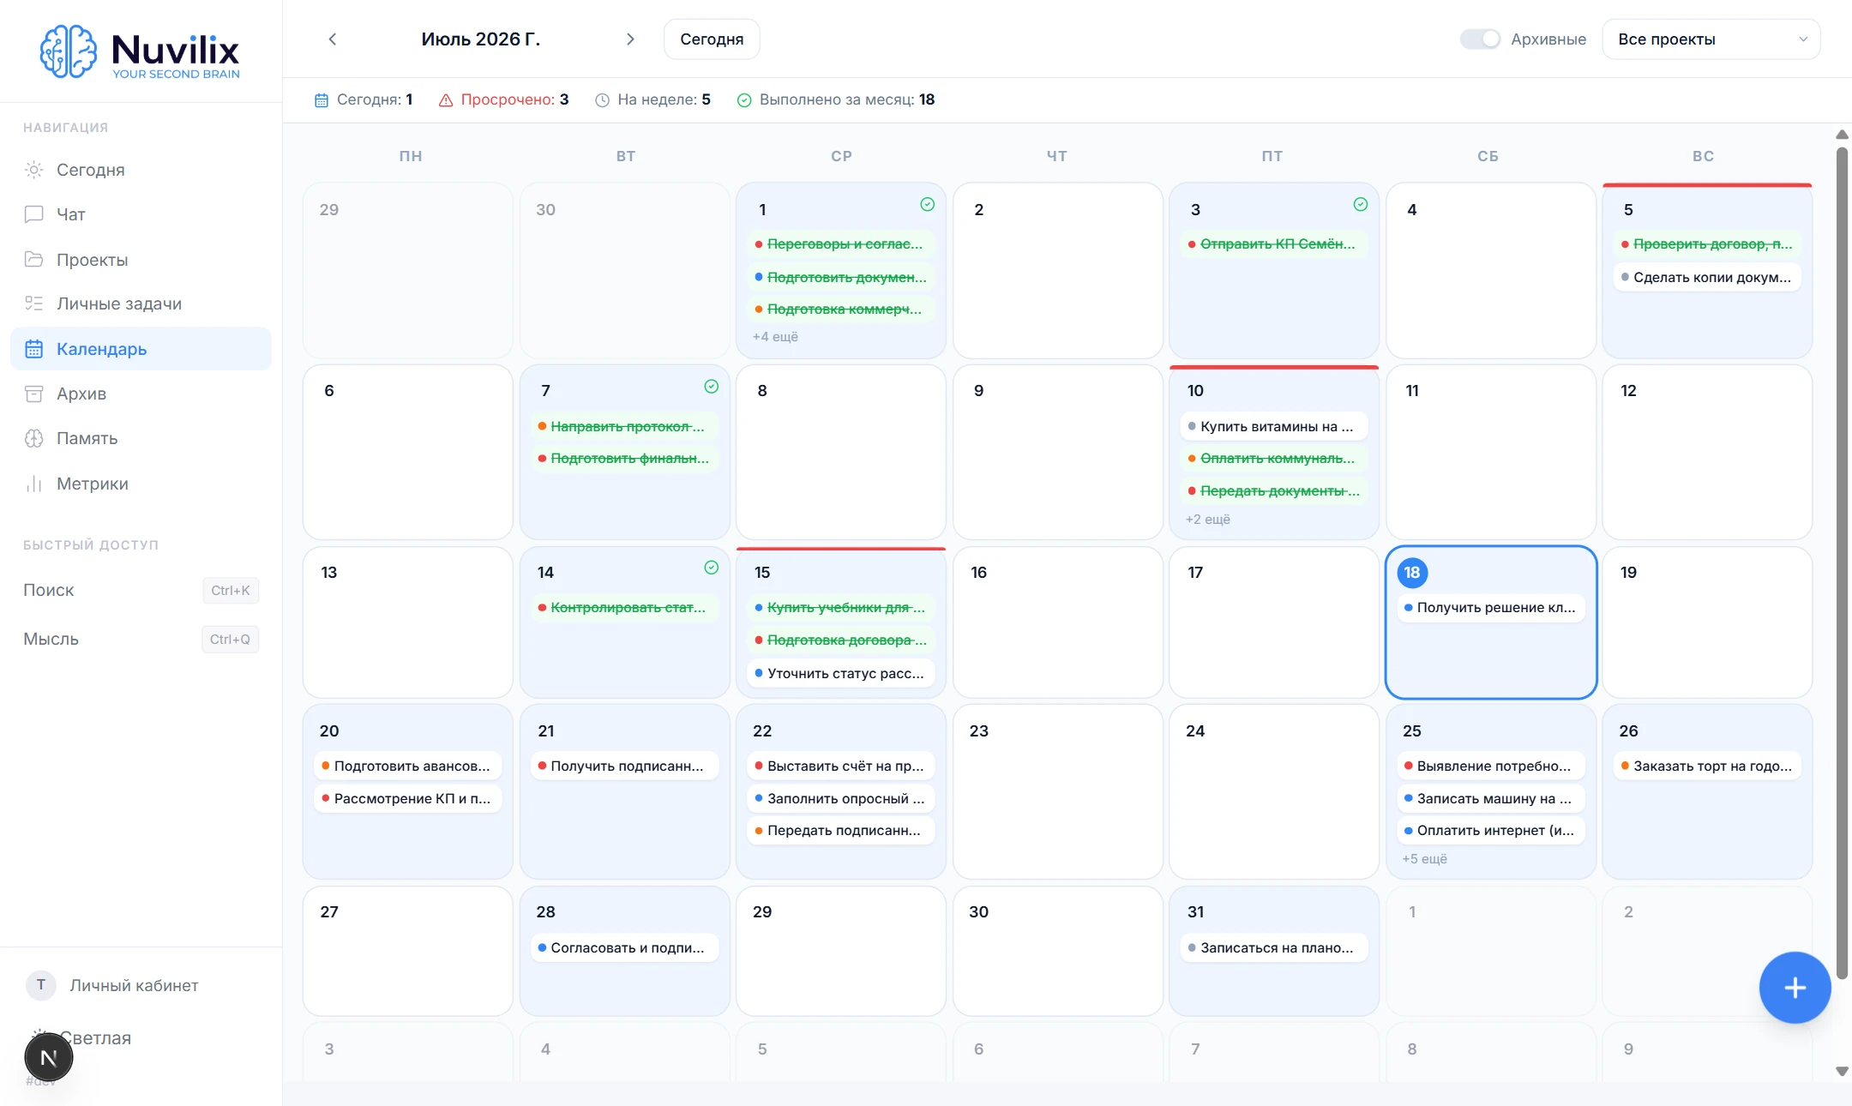Image resolution: width=1852 pixels, height=1106 pixels.
Task: Open task Купить витамины на ... on 10
Action: (1274, 426)
